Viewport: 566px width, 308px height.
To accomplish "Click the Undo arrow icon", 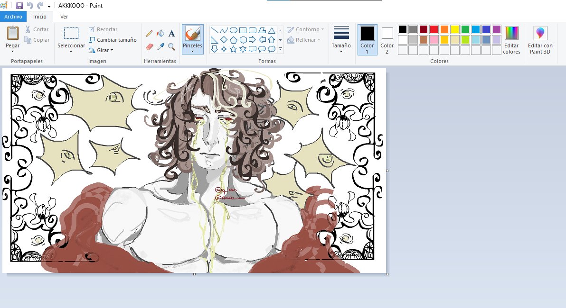I will 30,5.
